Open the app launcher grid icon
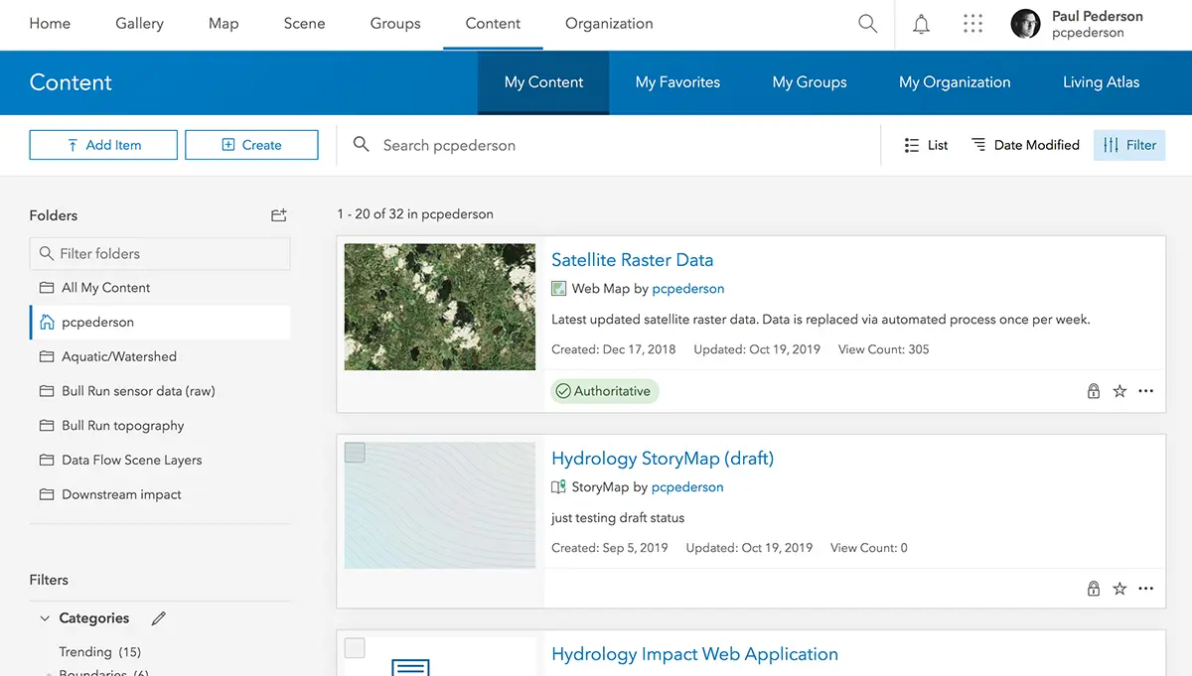Screen dimensions: 1192x676 (x=972, y=23)
